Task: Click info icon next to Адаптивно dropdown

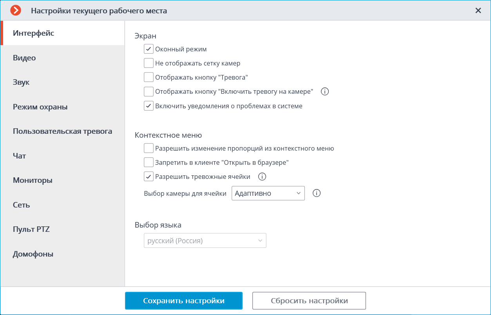Action: coord(317,193)
